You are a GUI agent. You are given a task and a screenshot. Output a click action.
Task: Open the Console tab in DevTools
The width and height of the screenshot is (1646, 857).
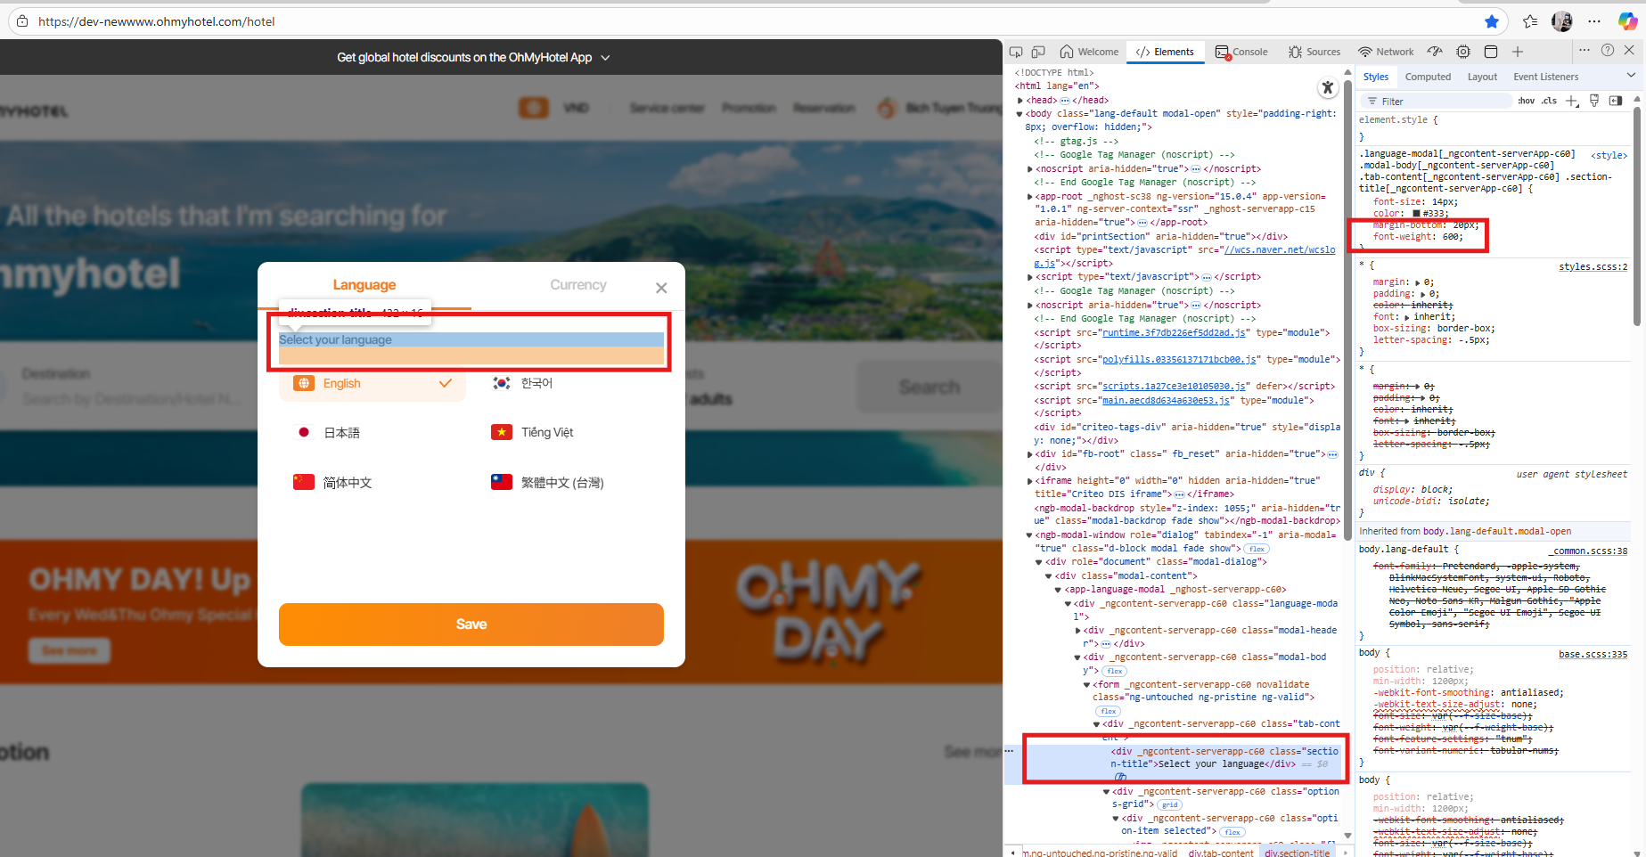pos(1241,52)
